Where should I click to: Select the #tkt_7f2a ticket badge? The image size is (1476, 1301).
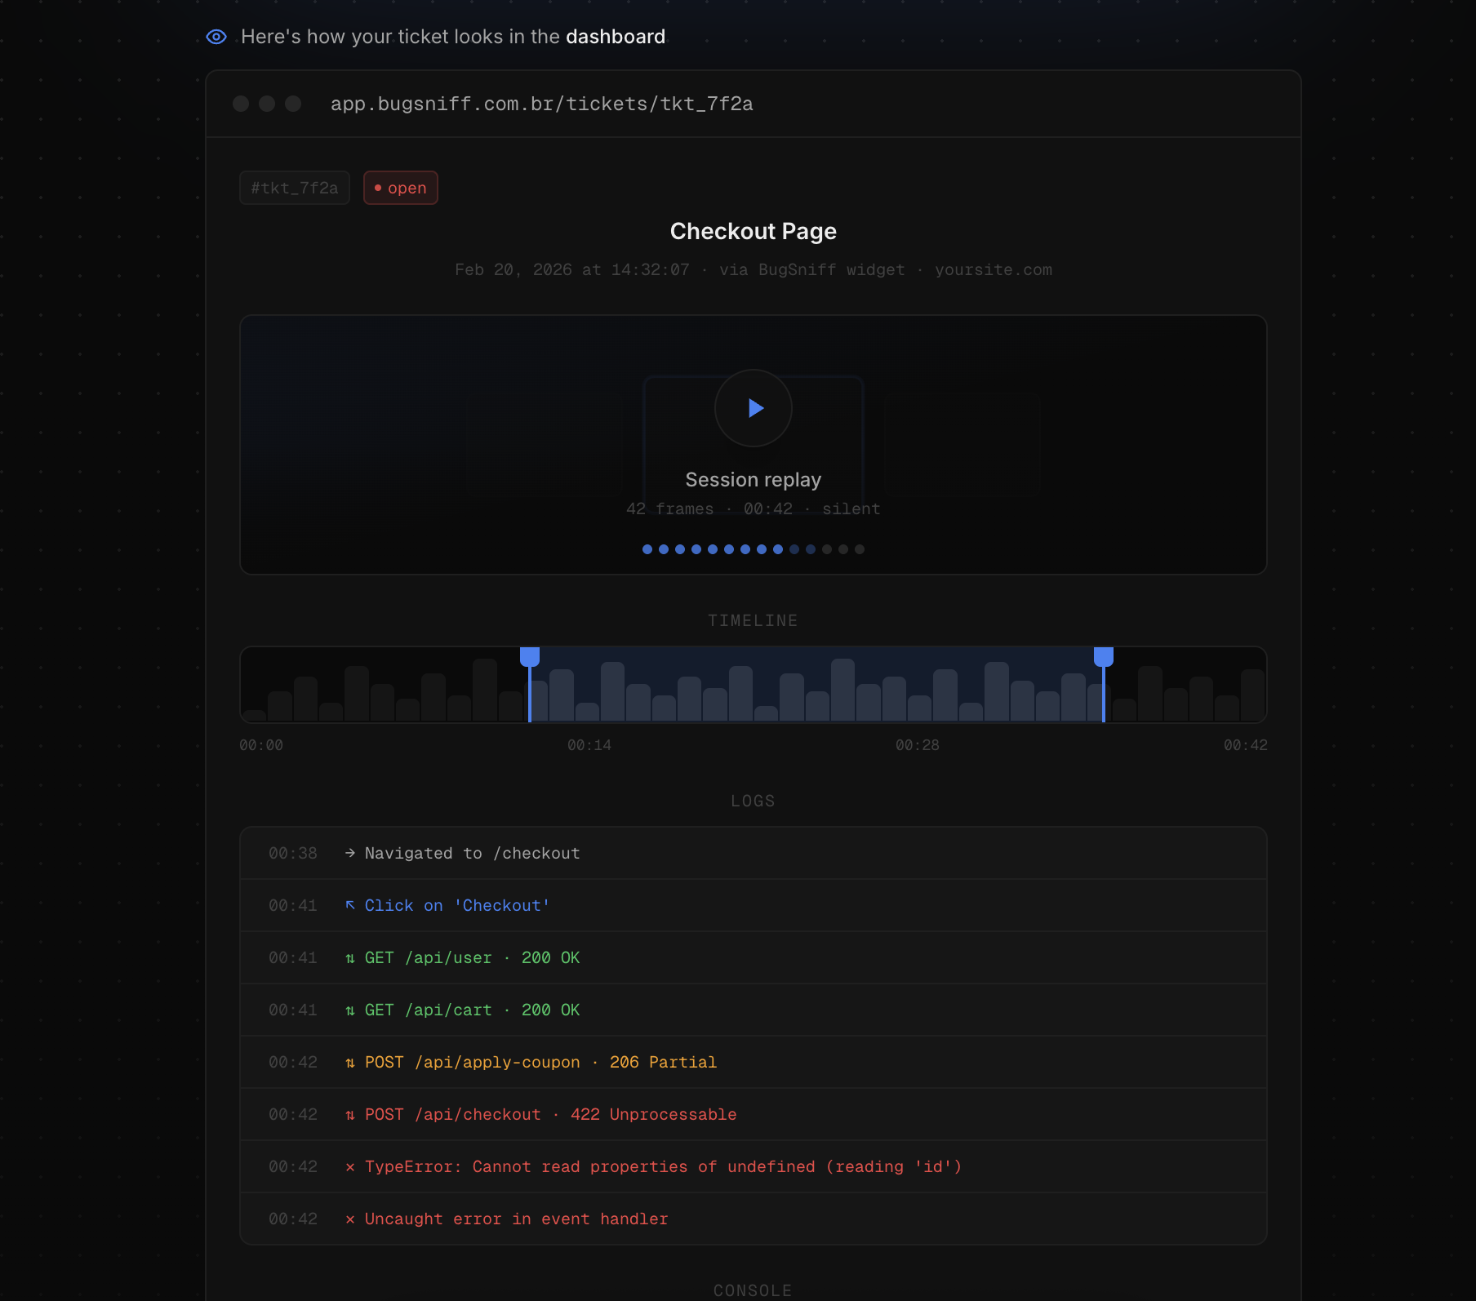[x=295, y=188]
